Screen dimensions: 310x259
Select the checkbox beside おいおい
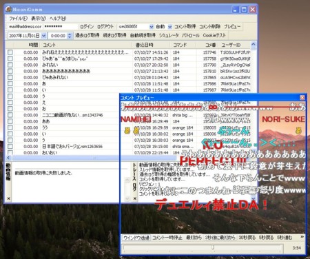tap(10, 152)
